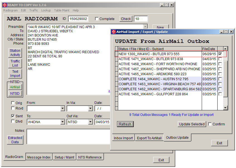Uncheck the Sent checkbox
Image resolution: width=236 pixels, height=168 pixels.
pos(13,116)
